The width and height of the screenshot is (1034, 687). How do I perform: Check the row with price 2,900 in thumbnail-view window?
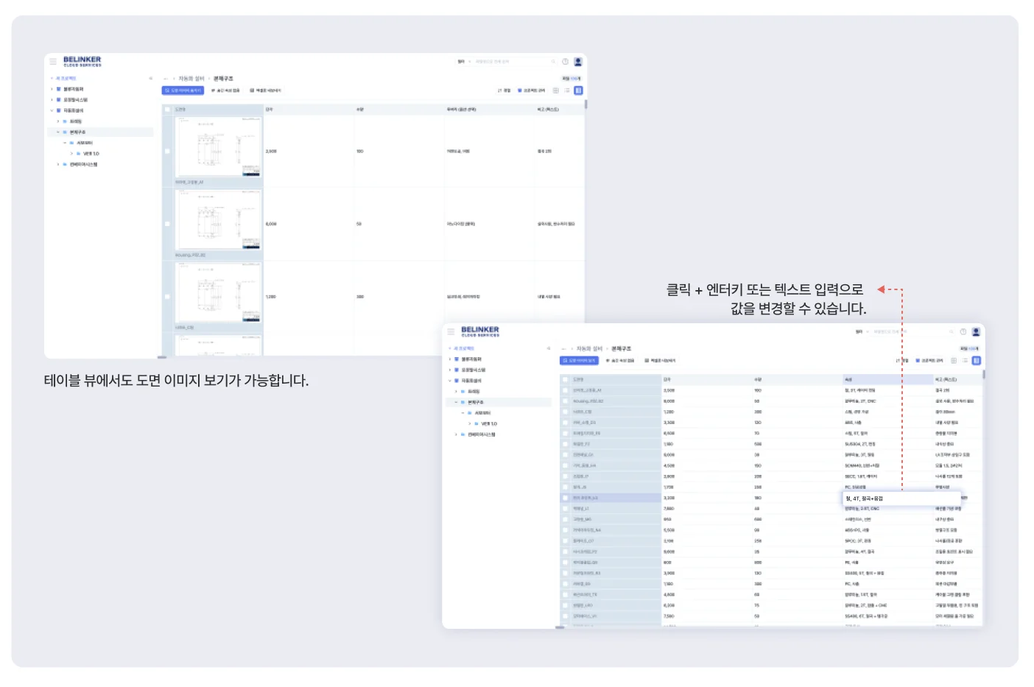tap(167, 151)
